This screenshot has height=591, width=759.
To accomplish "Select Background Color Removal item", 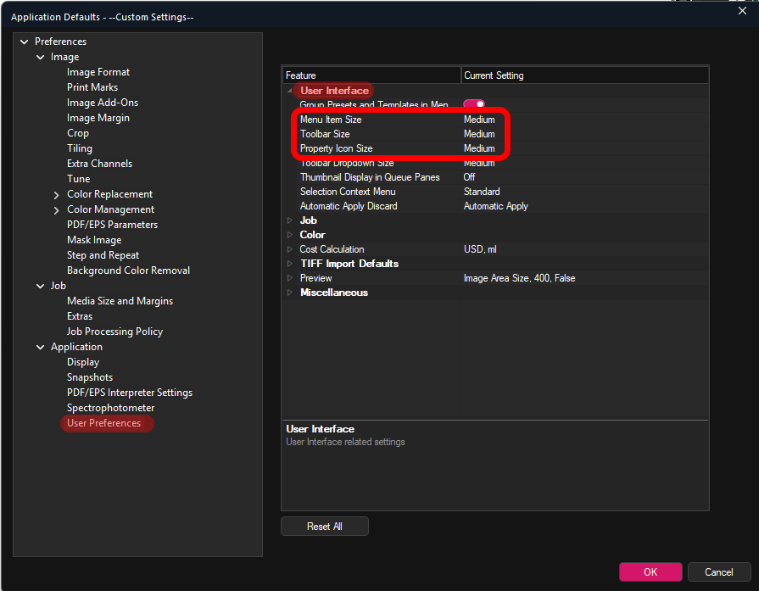I will (x=128, y=270).
